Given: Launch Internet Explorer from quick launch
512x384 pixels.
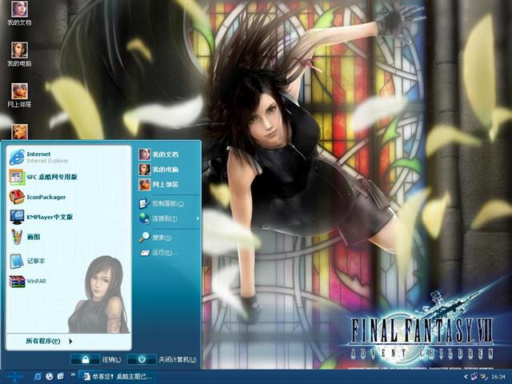Looking at the screenshot, I should 38,377.
